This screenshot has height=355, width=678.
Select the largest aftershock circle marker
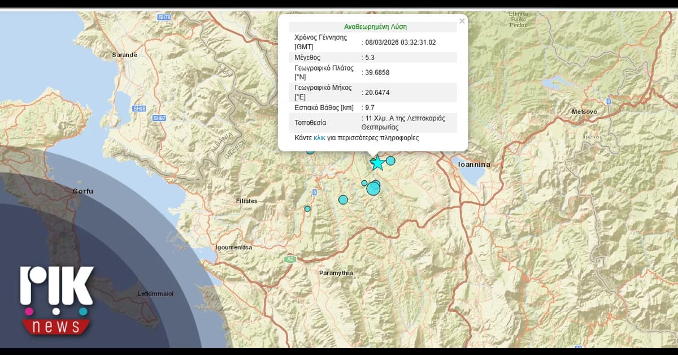coord(373,188)
